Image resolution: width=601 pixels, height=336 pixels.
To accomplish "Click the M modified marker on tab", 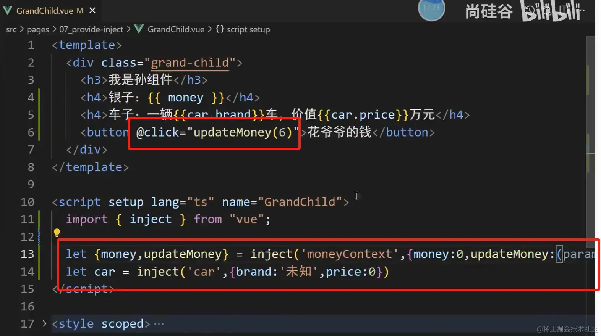I will (x=80, y=11).
